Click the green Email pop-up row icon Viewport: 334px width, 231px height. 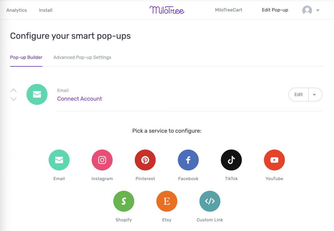[x=37, y=95]
